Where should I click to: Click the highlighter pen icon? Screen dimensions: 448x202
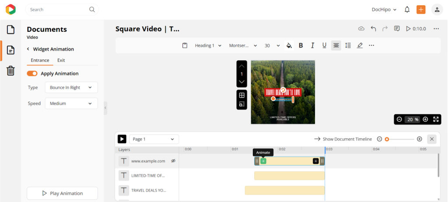[x=360, y=45]
